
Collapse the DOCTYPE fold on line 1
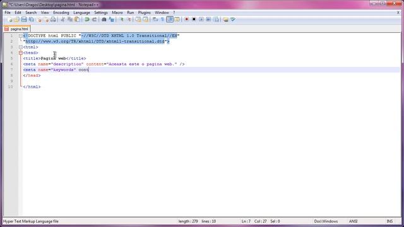point(21,36)
